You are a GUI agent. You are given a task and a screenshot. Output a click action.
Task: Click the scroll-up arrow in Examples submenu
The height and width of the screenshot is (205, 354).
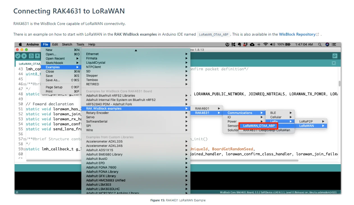[x=136, y=50]
